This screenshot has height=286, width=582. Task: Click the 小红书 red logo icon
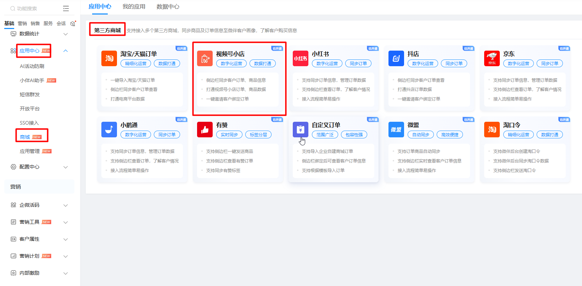[301, 58]
